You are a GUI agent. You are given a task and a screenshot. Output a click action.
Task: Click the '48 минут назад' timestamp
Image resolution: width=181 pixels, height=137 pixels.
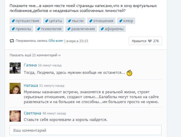(54, 113)
